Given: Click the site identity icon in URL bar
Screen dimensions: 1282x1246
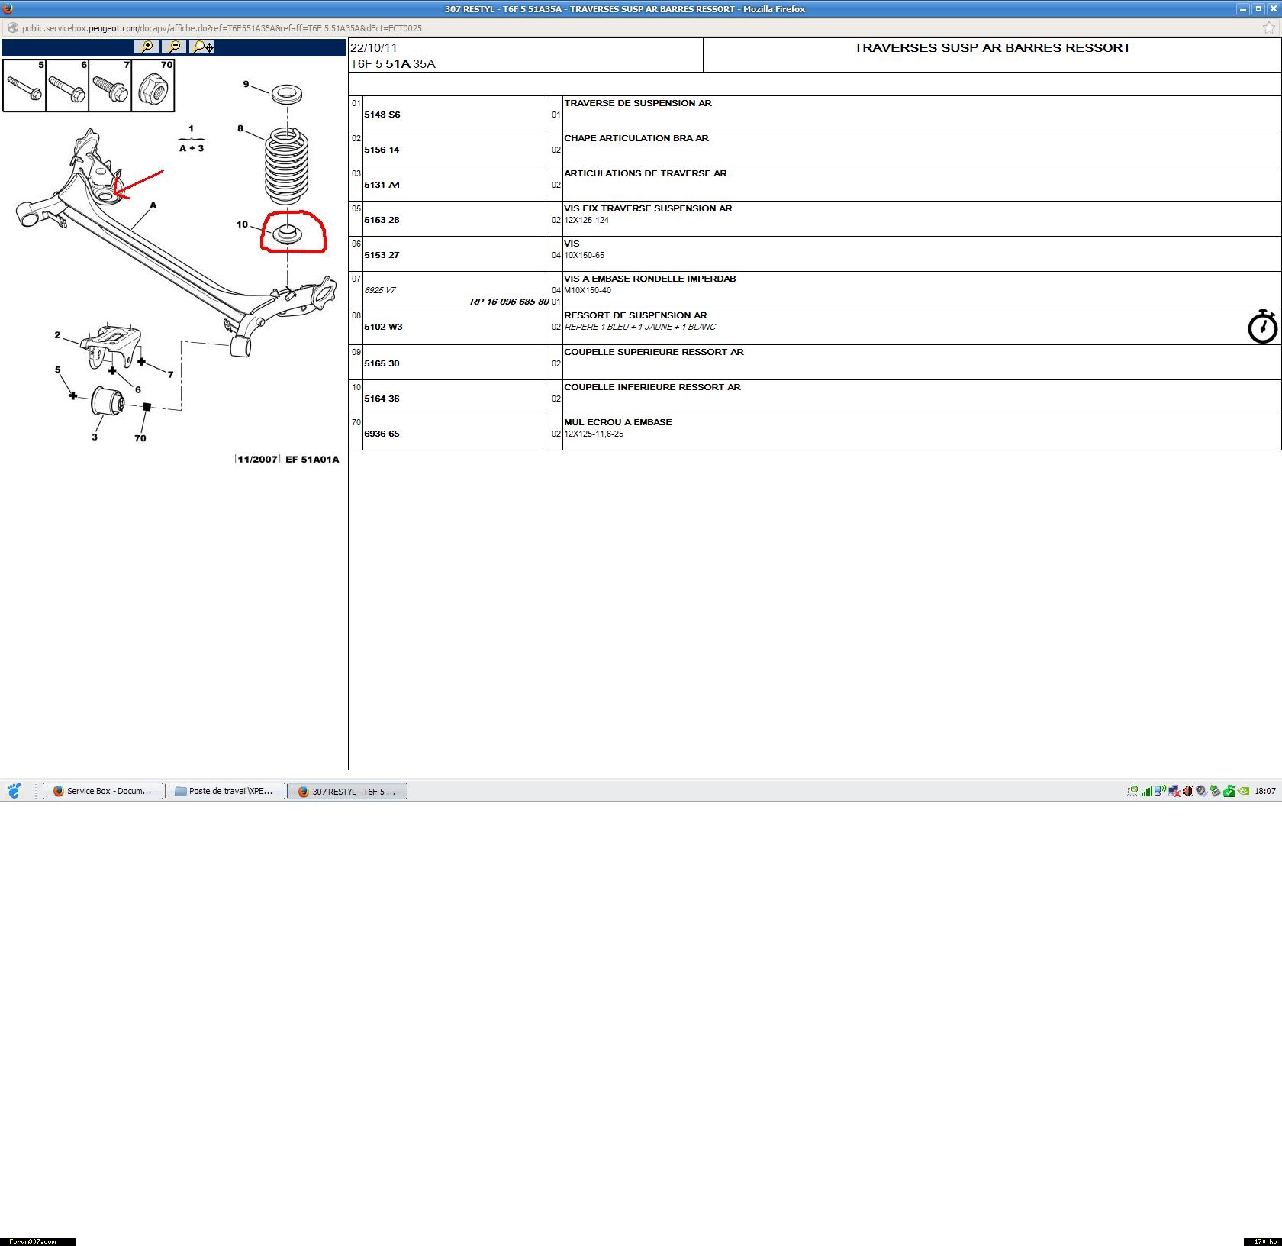Looking at the screenshot, I should tap(12, 28).
